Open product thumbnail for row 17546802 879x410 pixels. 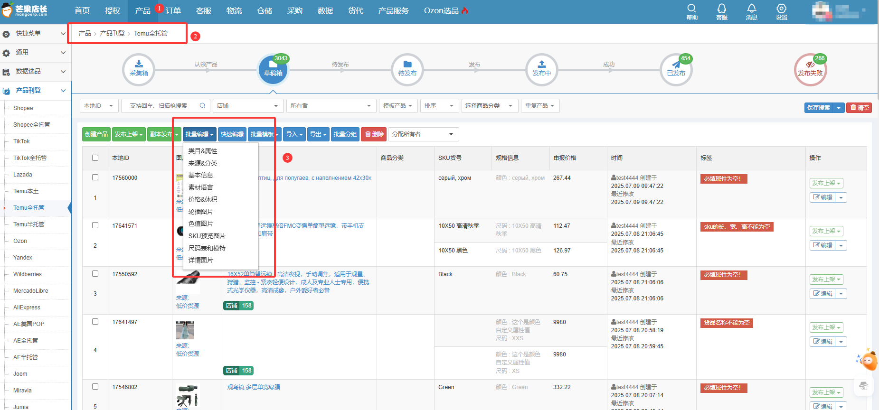(187, 396)
